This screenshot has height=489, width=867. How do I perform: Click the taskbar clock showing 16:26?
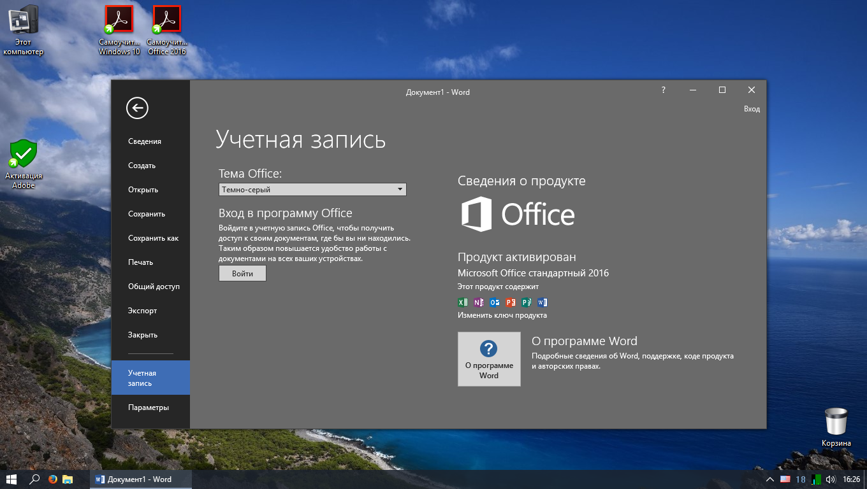coord(852,479)
